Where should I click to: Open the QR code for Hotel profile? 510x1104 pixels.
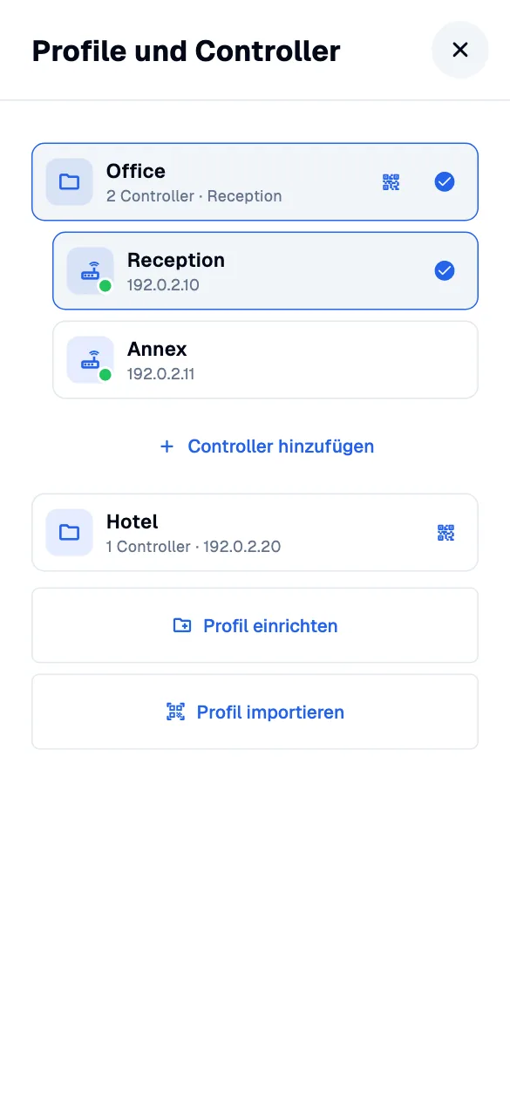pos(445,533)
